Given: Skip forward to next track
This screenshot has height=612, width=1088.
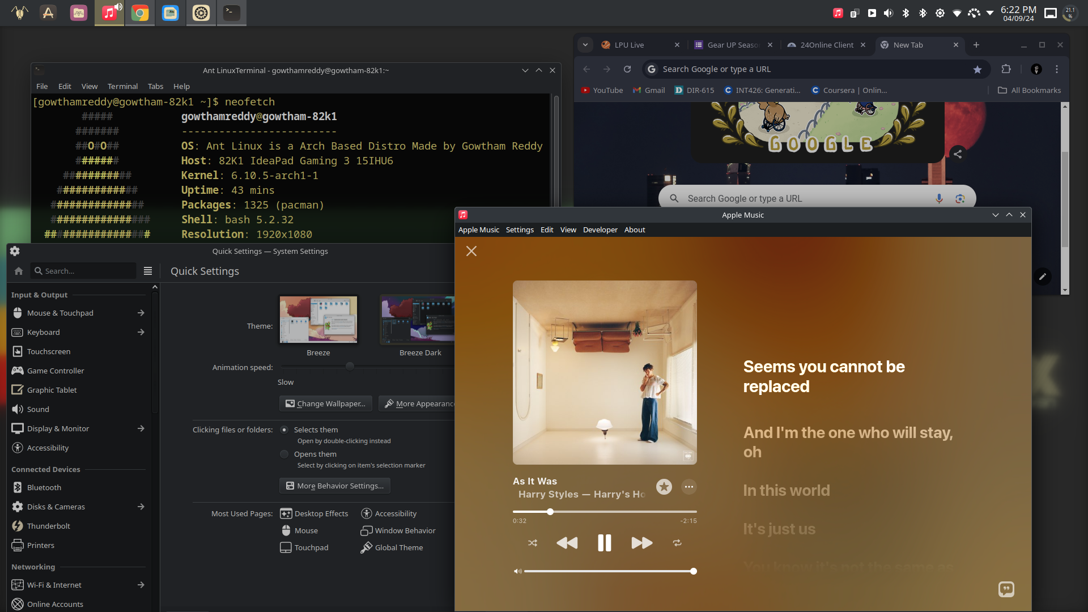Looking at the screenshot, I should [x=642, y=543].
